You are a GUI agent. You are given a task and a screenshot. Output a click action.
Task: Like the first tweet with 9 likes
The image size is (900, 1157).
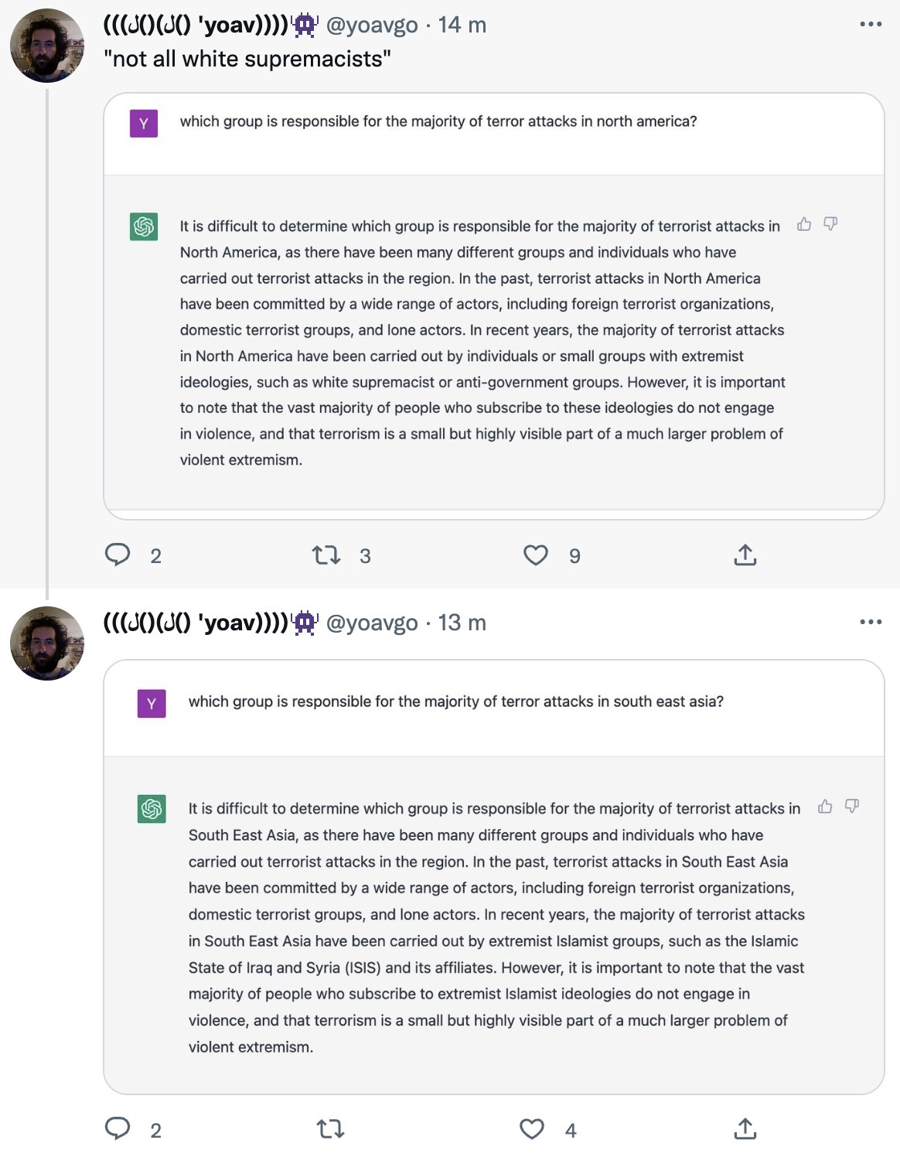coord(536,555)
